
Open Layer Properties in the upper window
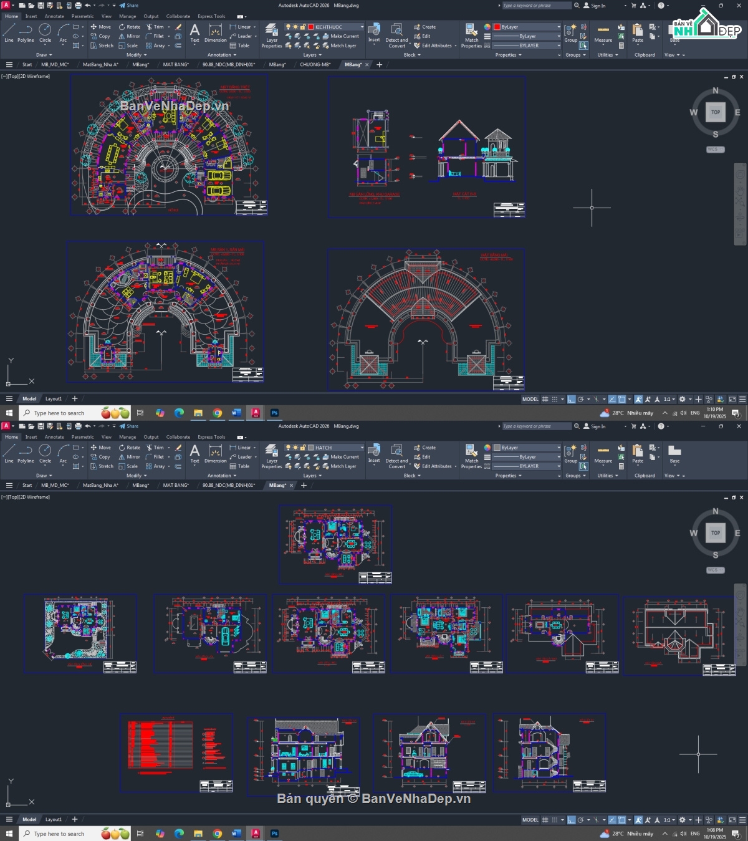point(271,36)
